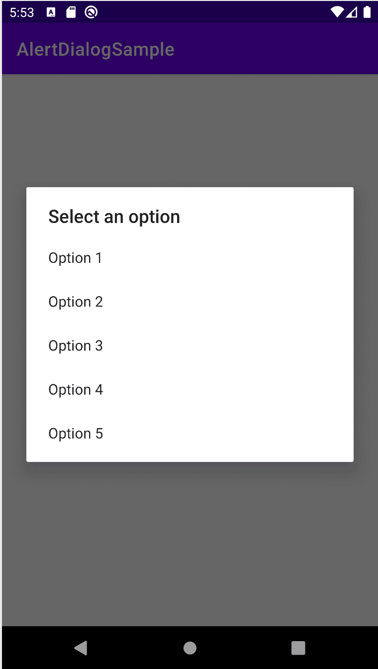Tap the Home circle navigation button
The image size is (378, 669).
(190, 648)
